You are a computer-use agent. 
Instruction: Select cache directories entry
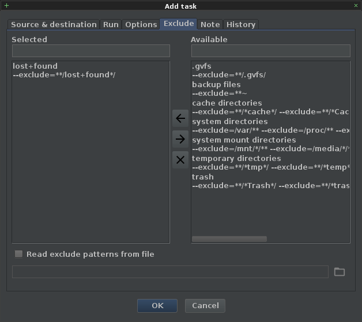click(x=227, y=103)
